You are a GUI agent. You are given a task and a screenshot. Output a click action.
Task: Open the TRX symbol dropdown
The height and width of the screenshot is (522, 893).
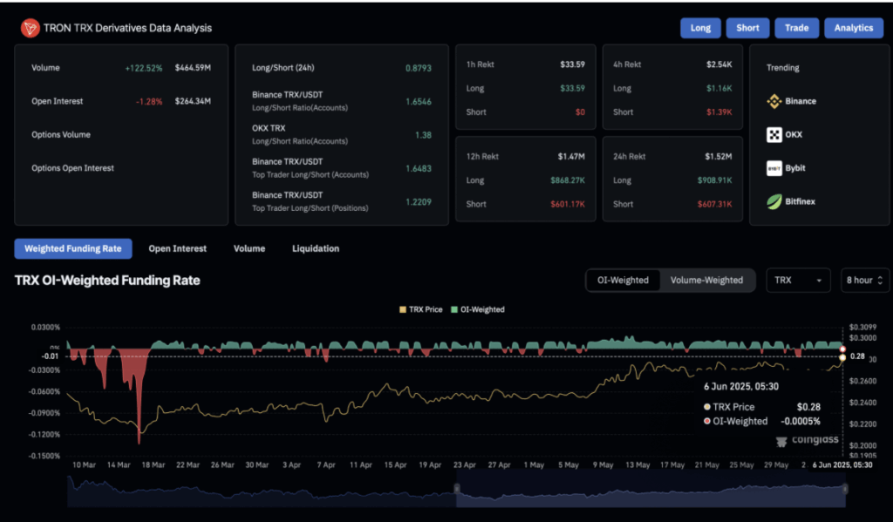point(798,280)
